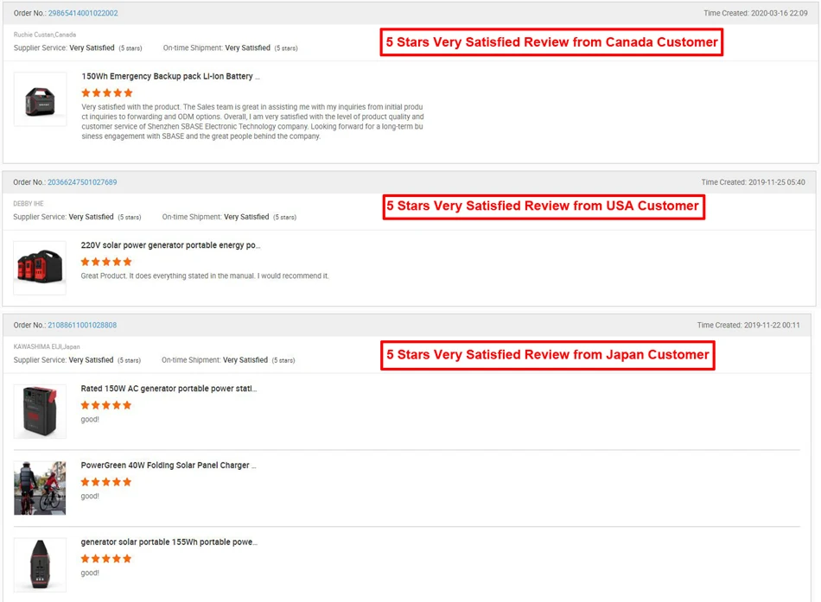Open order number 29865414001022002 link
Viewport: 821px width, 602px height.
tap(83, 13)
